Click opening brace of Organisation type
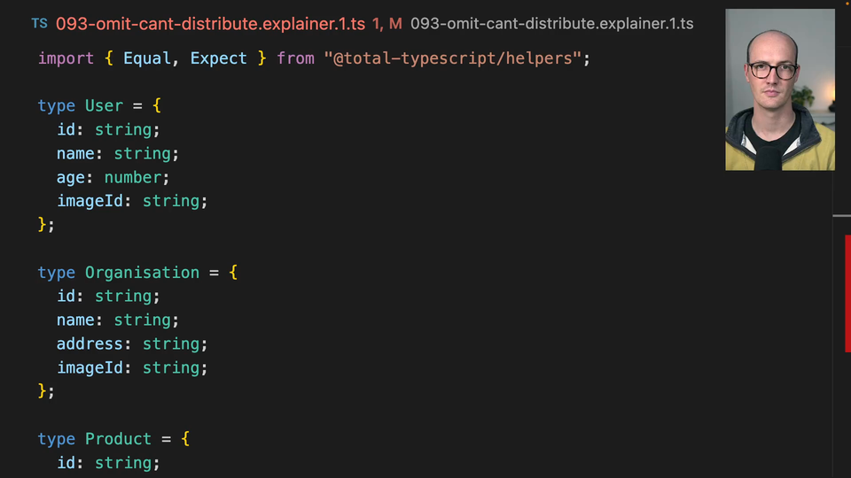 233,273
